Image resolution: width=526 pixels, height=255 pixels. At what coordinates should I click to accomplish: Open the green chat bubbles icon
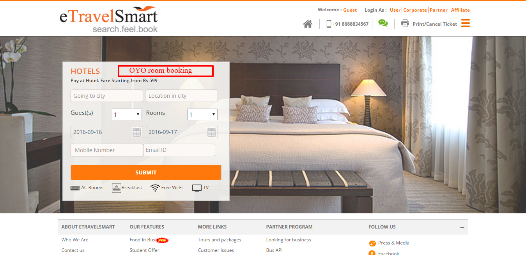click(383, 23)
